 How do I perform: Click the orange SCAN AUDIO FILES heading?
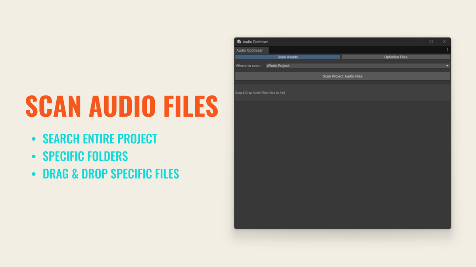121,106
